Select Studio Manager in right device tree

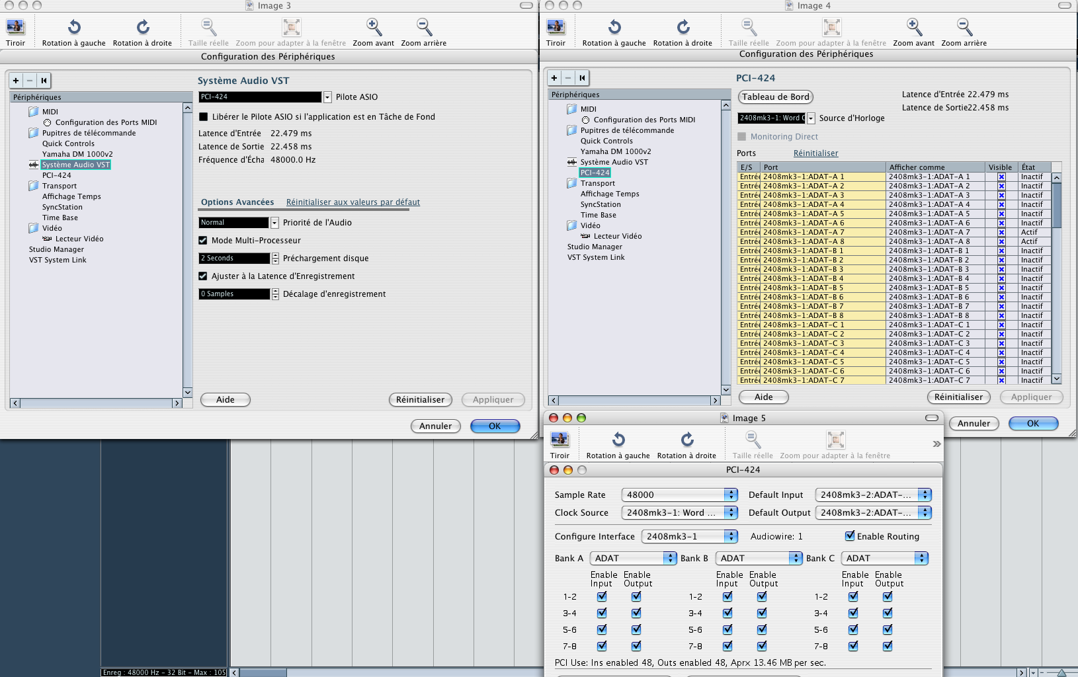click(595, 247)
